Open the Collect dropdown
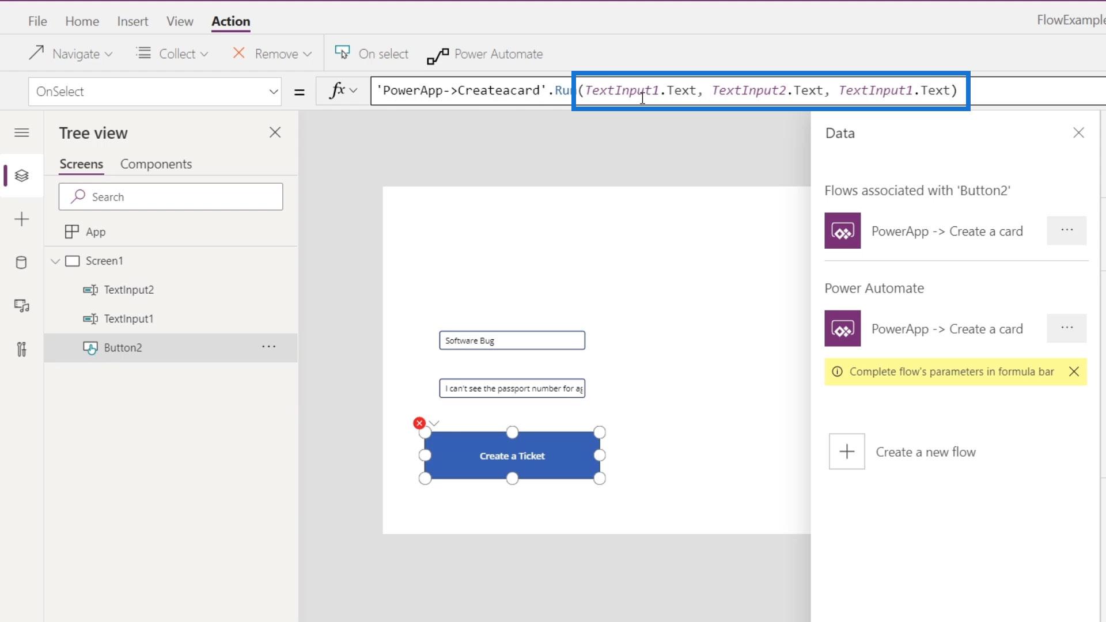 click(x=172, y=54)
